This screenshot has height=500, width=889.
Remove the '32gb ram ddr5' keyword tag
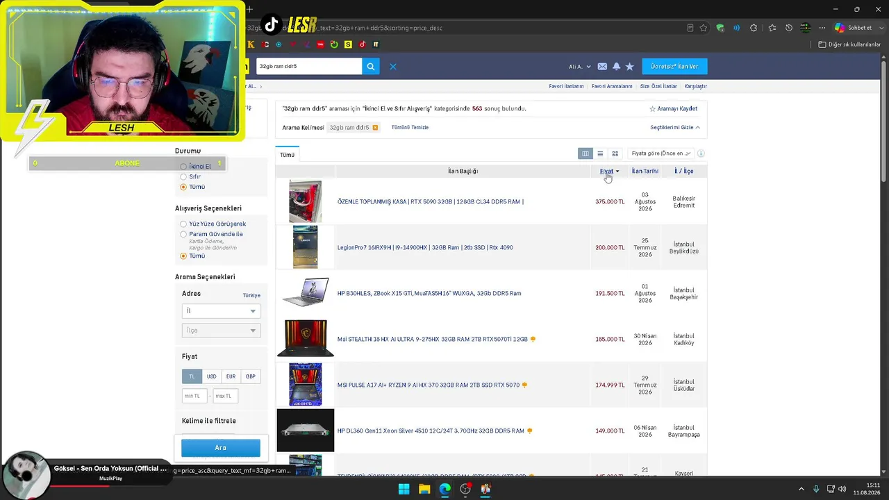coord(375,128)
